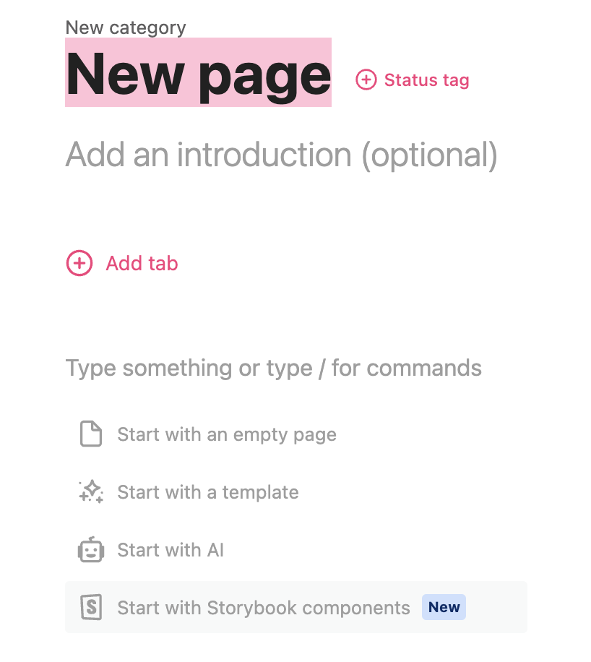This screenshot has width=591, height=662.
Task: Click the robot AI icon
Action: point(91,550)
